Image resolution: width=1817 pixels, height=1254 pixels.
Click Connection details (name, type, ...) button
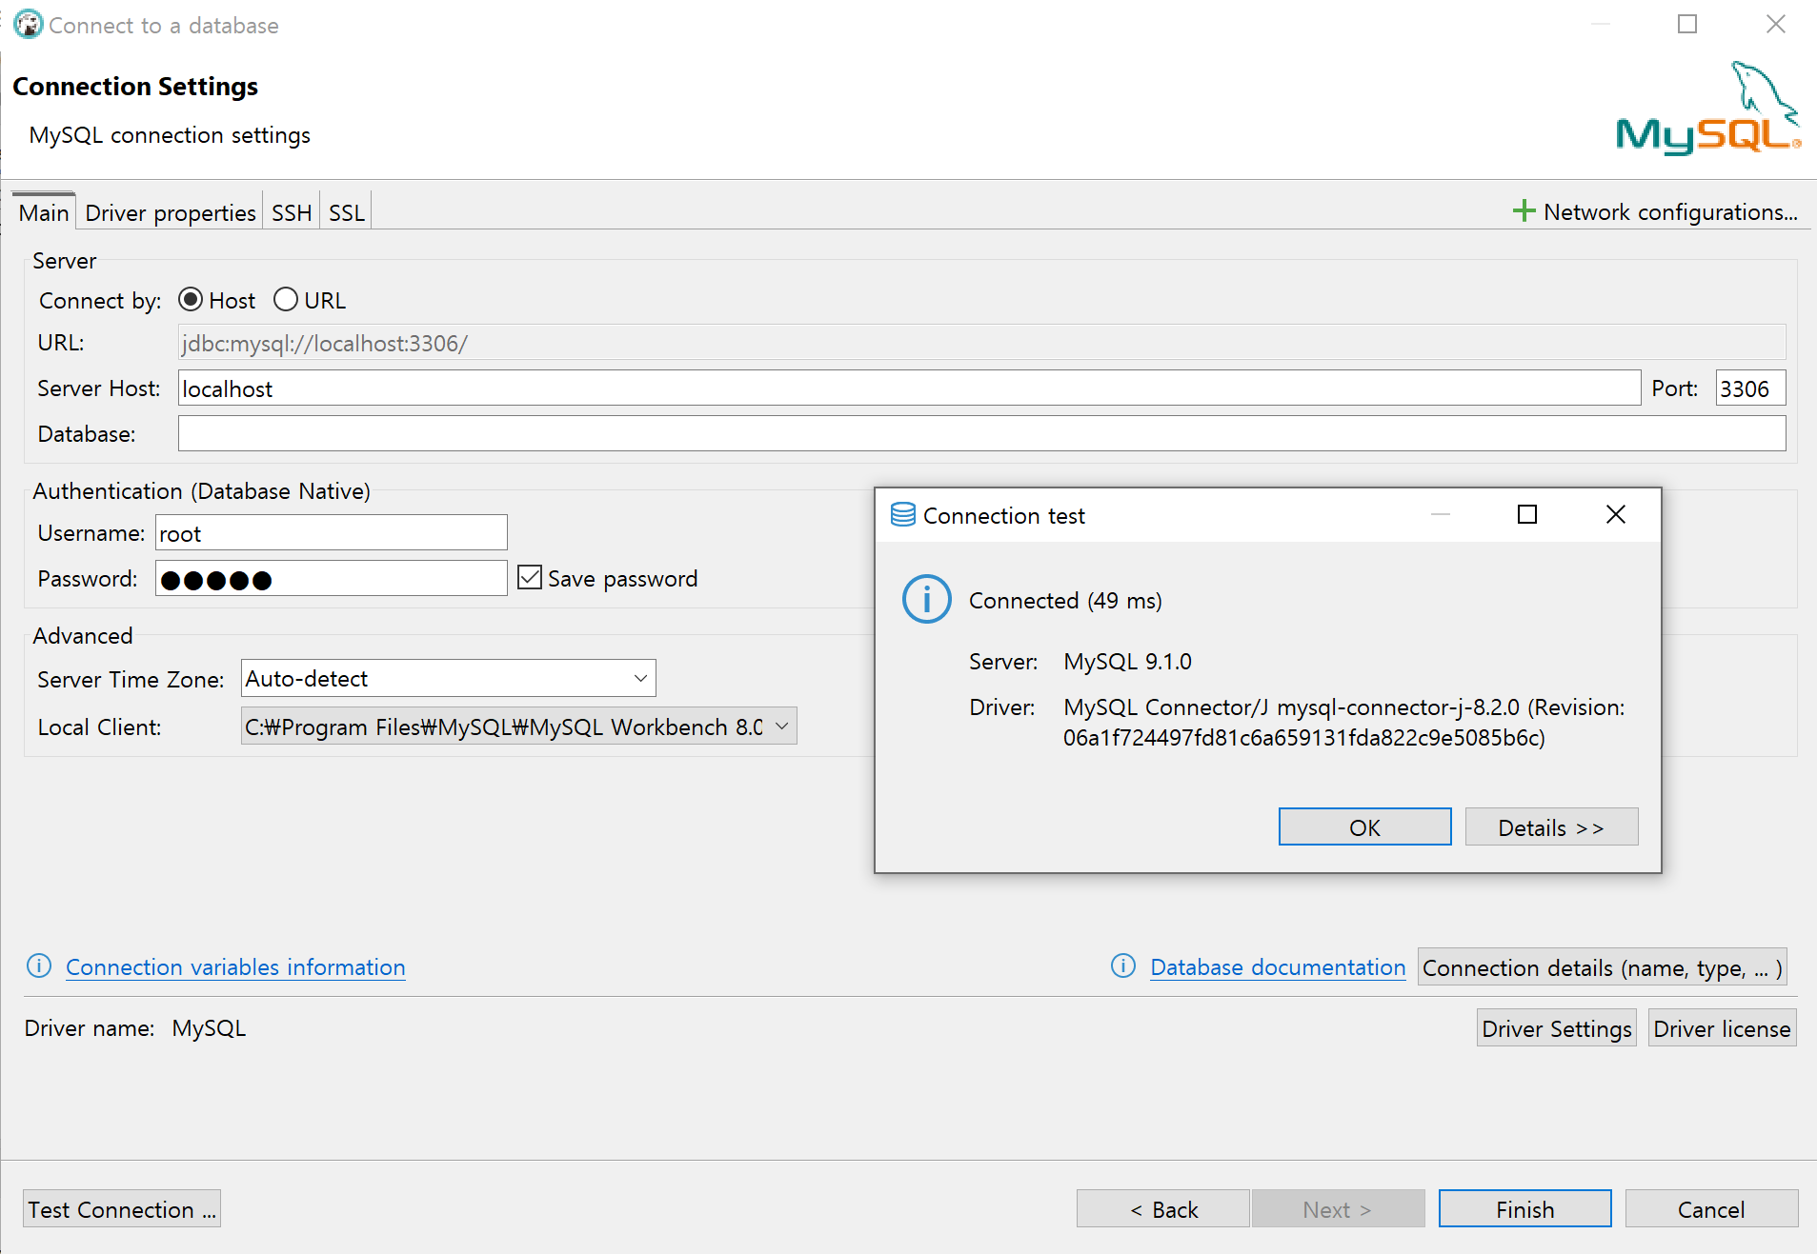pyautogui.click(x=1602, y=967)
